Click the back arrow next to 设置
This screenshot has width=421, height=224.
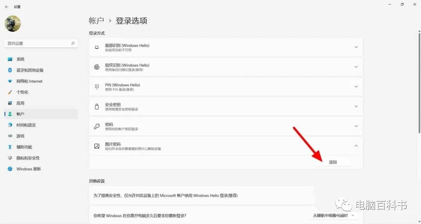click(x=6, y=7)
